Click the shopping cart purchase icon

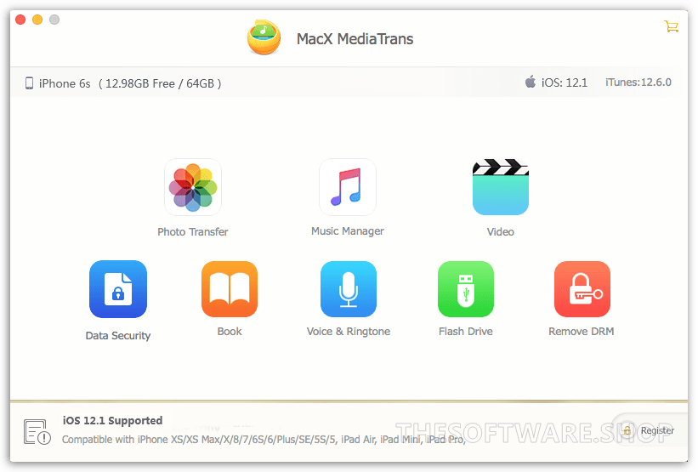coord(671,26)
